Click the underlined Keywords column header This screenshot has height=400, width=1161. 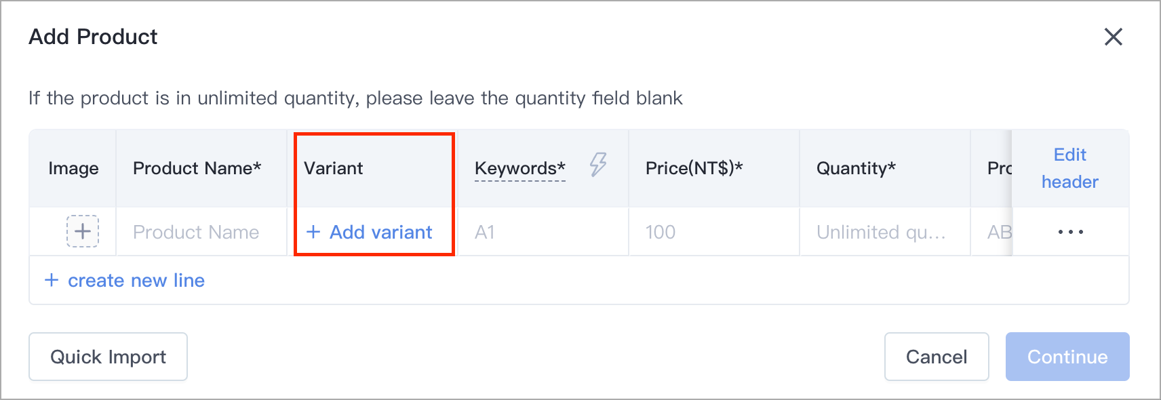519,168
